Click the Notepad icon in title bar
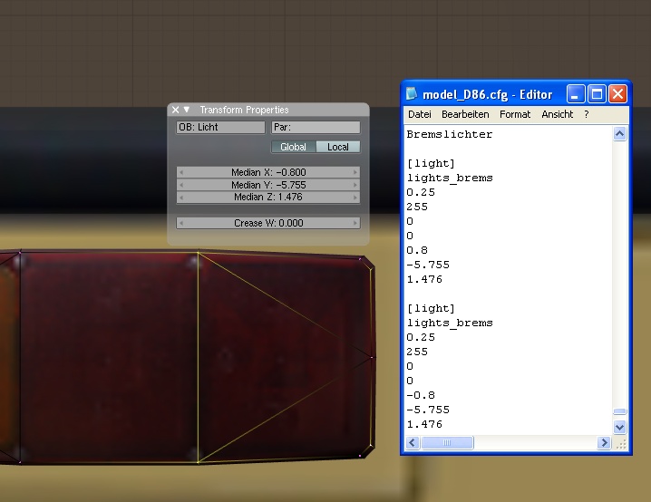The height and width of the screenshot is (502, 651). (411, 93)
